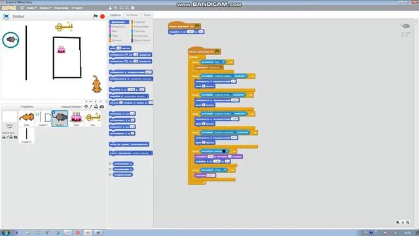Select the Key sprite thumbnail
This screenshot has width=419, height=236.
(x=93, y=119)
